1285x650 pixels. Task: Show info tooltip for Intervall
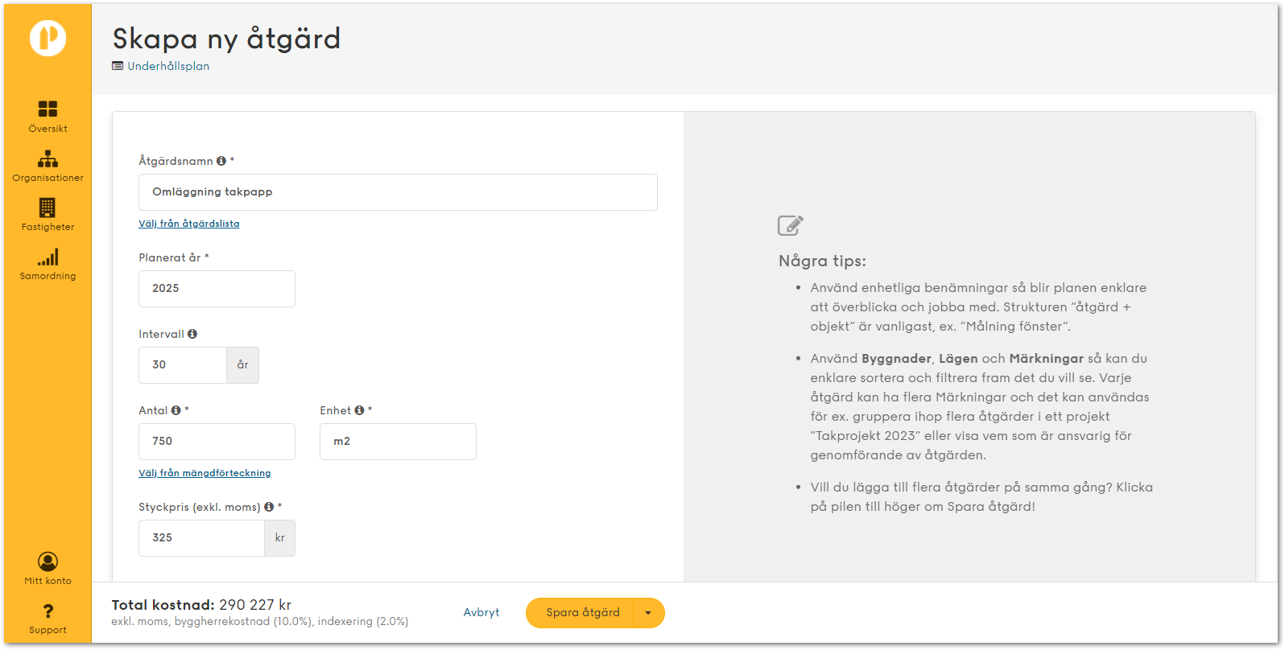192,334
